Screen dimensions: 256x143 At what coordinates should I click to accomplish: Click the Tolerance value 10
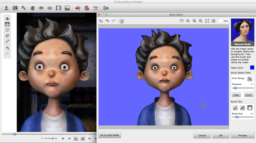pos(251,84)
